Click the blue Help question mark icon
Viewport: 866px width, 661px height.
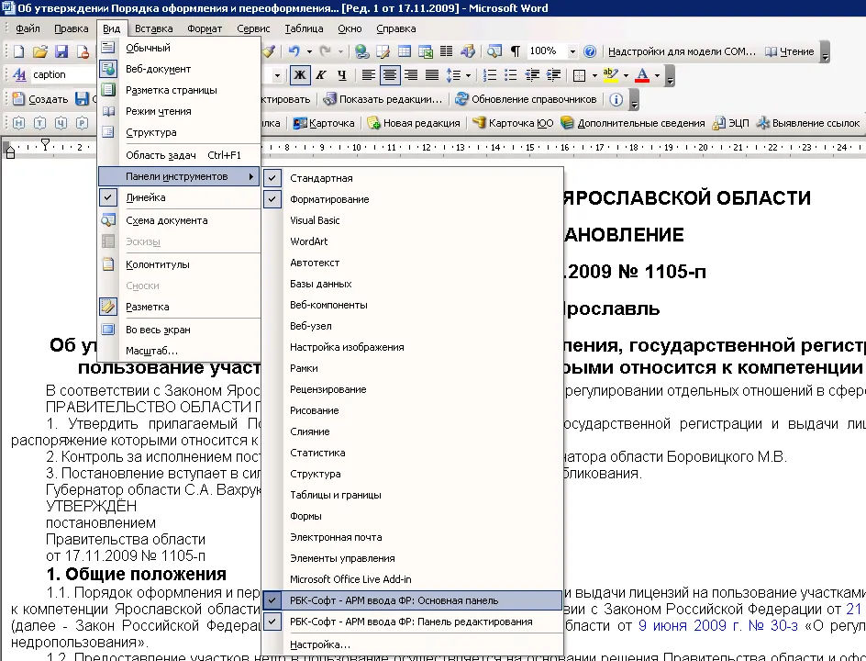point(590,51)
